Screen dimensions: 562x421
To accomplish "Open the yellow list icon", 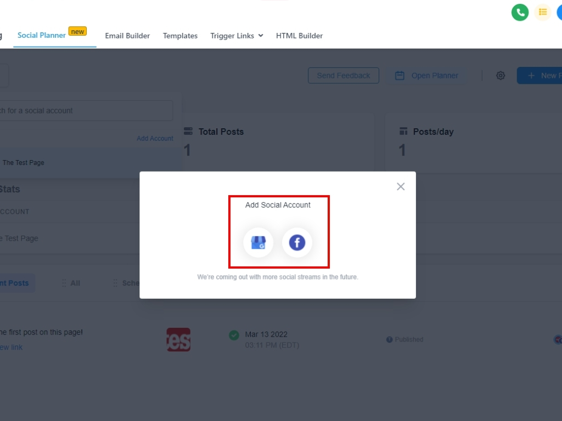I will [543, 13].
